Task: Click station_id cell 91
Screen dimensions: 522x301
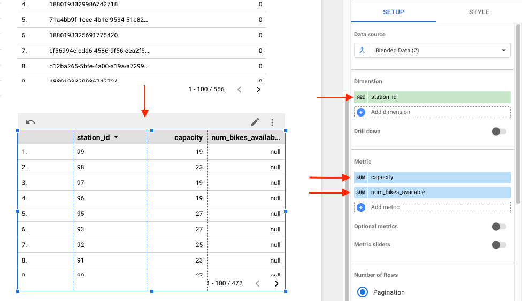Action: (x=81, y=260)
